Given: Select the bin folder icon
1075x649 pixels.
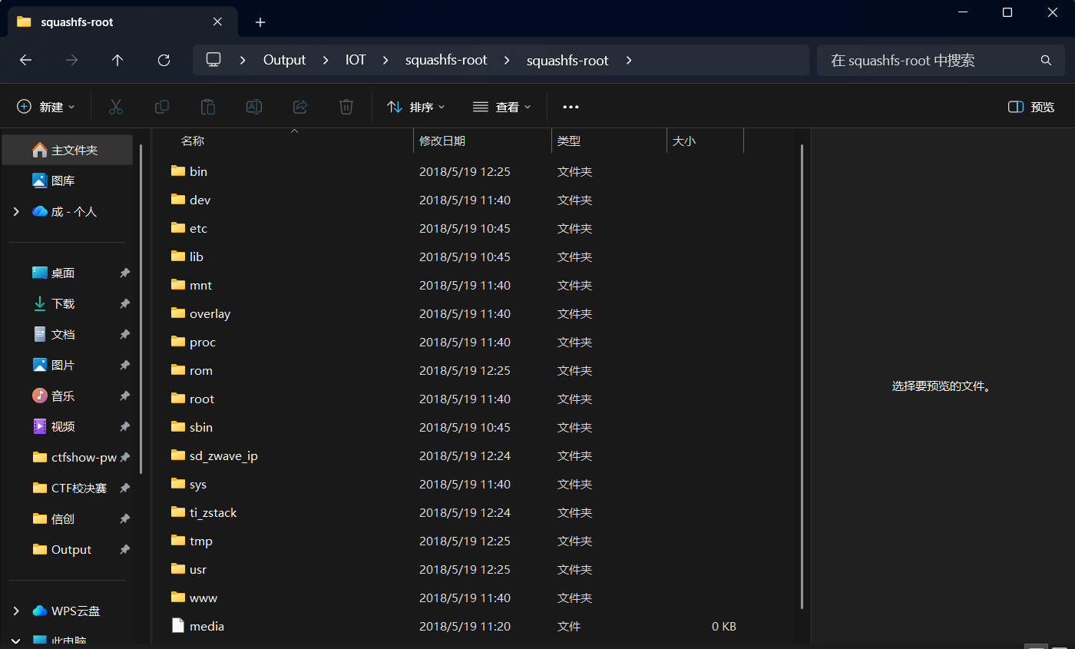Looking at the screenshot, I should [x=178, y=171].
